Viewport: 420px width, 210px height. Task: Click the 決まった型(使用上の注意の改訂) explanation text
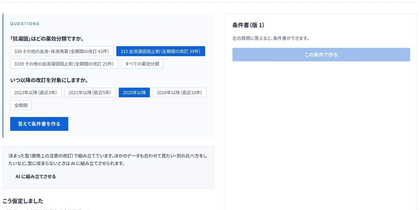click(108, 160)
